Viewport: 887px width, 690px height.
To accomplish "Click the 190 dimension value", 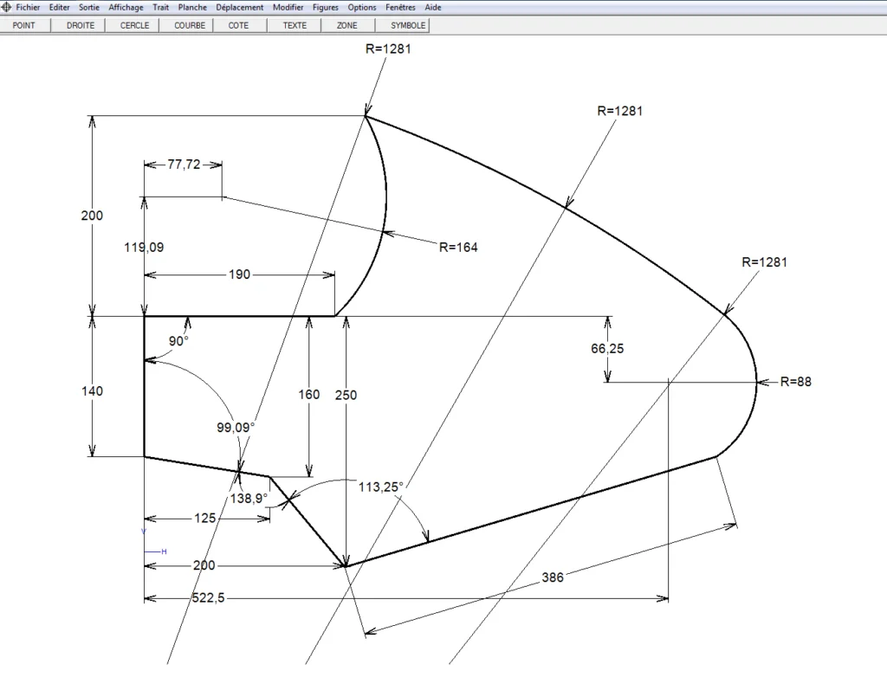I will (239, 274).
